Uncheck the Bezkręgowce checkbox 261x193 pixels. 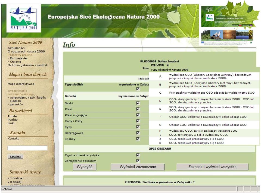138,133
